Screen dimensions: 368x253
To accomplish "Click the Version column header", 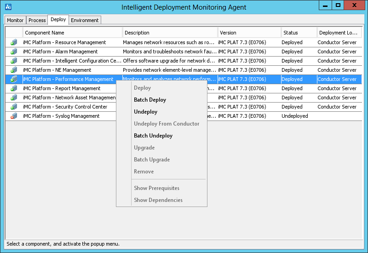I will click(249, 33).
